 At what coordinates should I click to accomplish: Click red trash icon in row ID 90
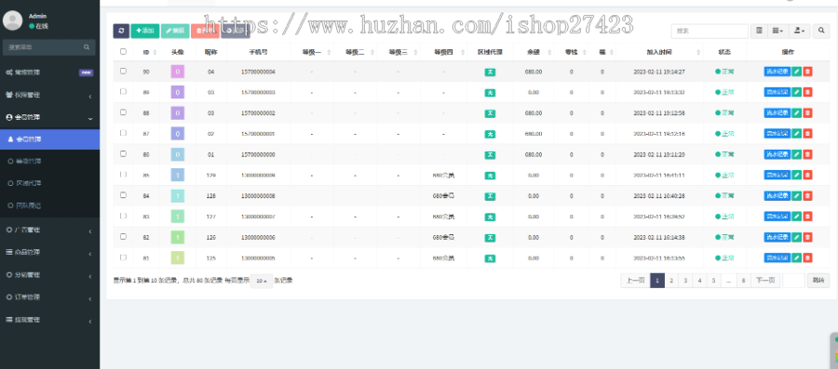tap(807, 72)
